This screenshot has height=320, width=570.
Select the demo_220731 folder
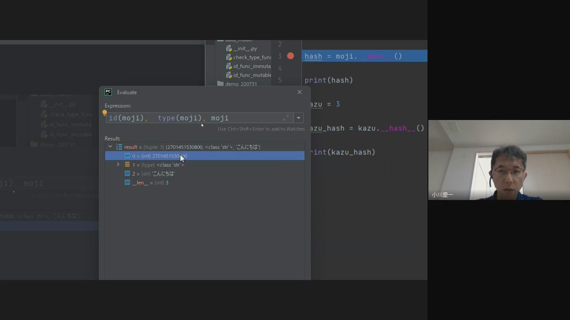[240, 84]
